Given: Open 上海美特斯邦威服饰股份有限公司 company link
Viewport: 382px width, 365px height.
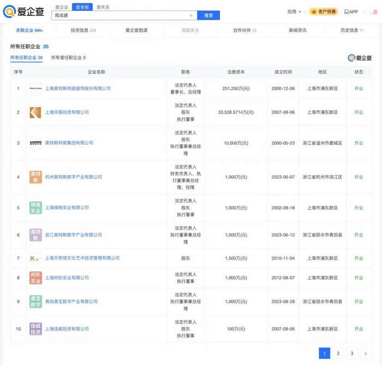Looking at the screenshot, I should [x=77, y=89].
